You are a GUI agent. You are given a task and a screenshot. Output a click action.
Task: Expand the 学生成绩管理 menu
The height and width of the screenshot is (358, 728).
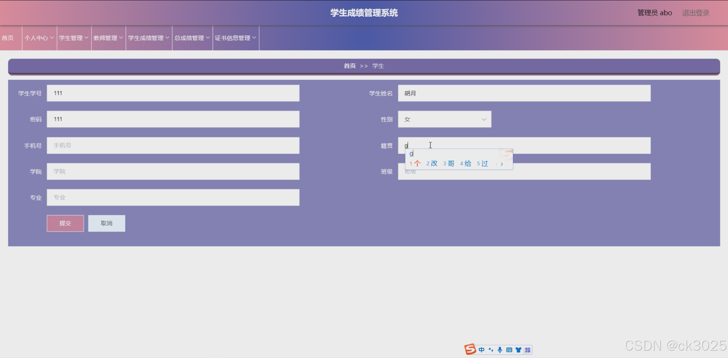[x=149, y=38]
